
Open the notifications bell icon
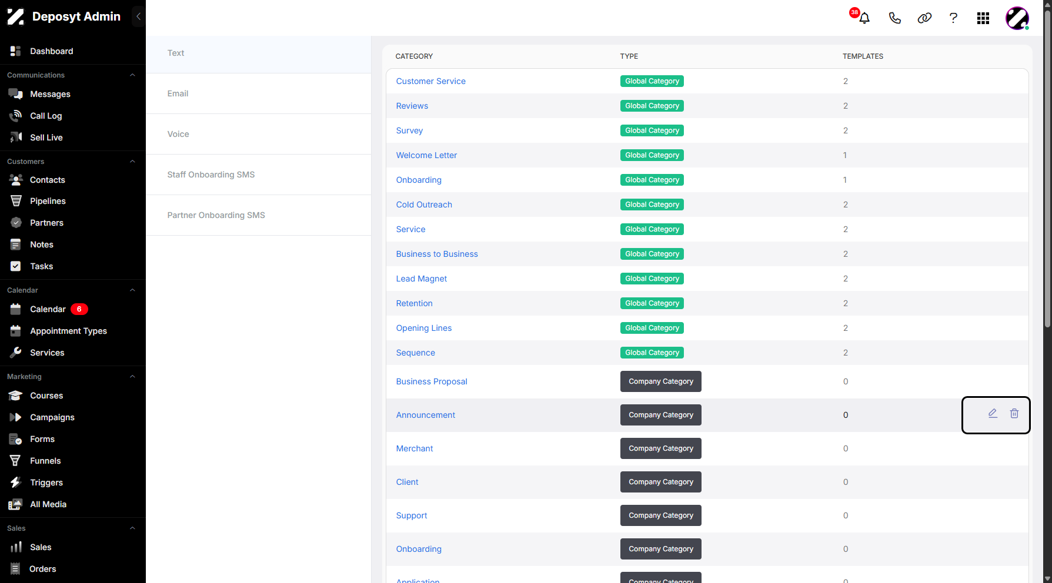[864, 18]
